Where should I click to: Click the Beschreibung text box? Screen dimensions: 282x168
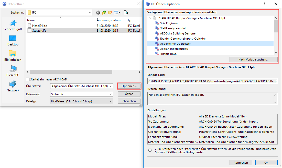point(213,99)
